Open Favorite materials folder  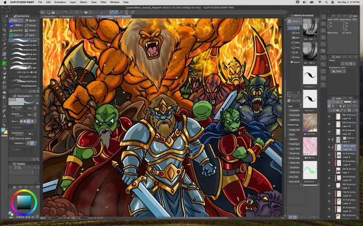coord(295,62)
